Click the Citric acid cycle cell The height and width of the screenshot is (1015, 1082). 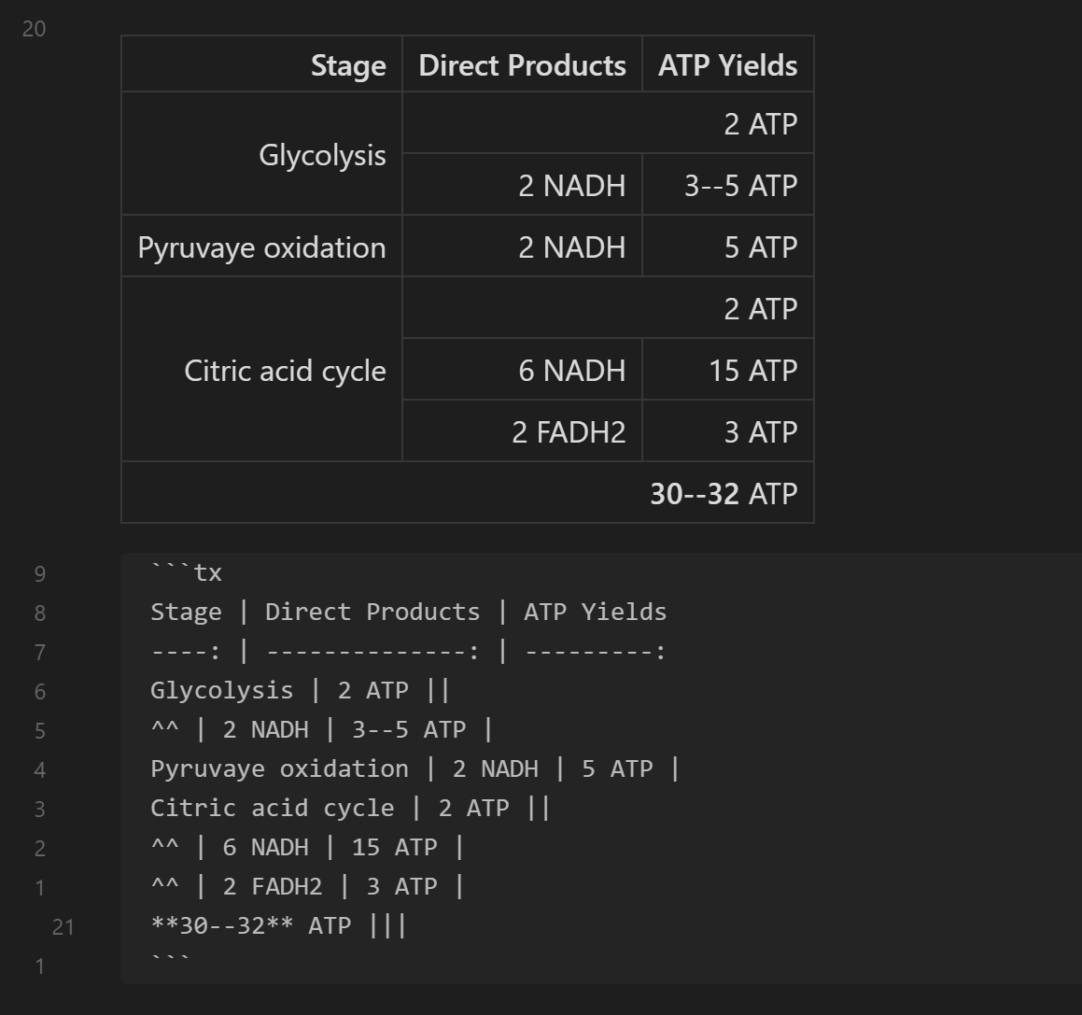click(285, 370)
